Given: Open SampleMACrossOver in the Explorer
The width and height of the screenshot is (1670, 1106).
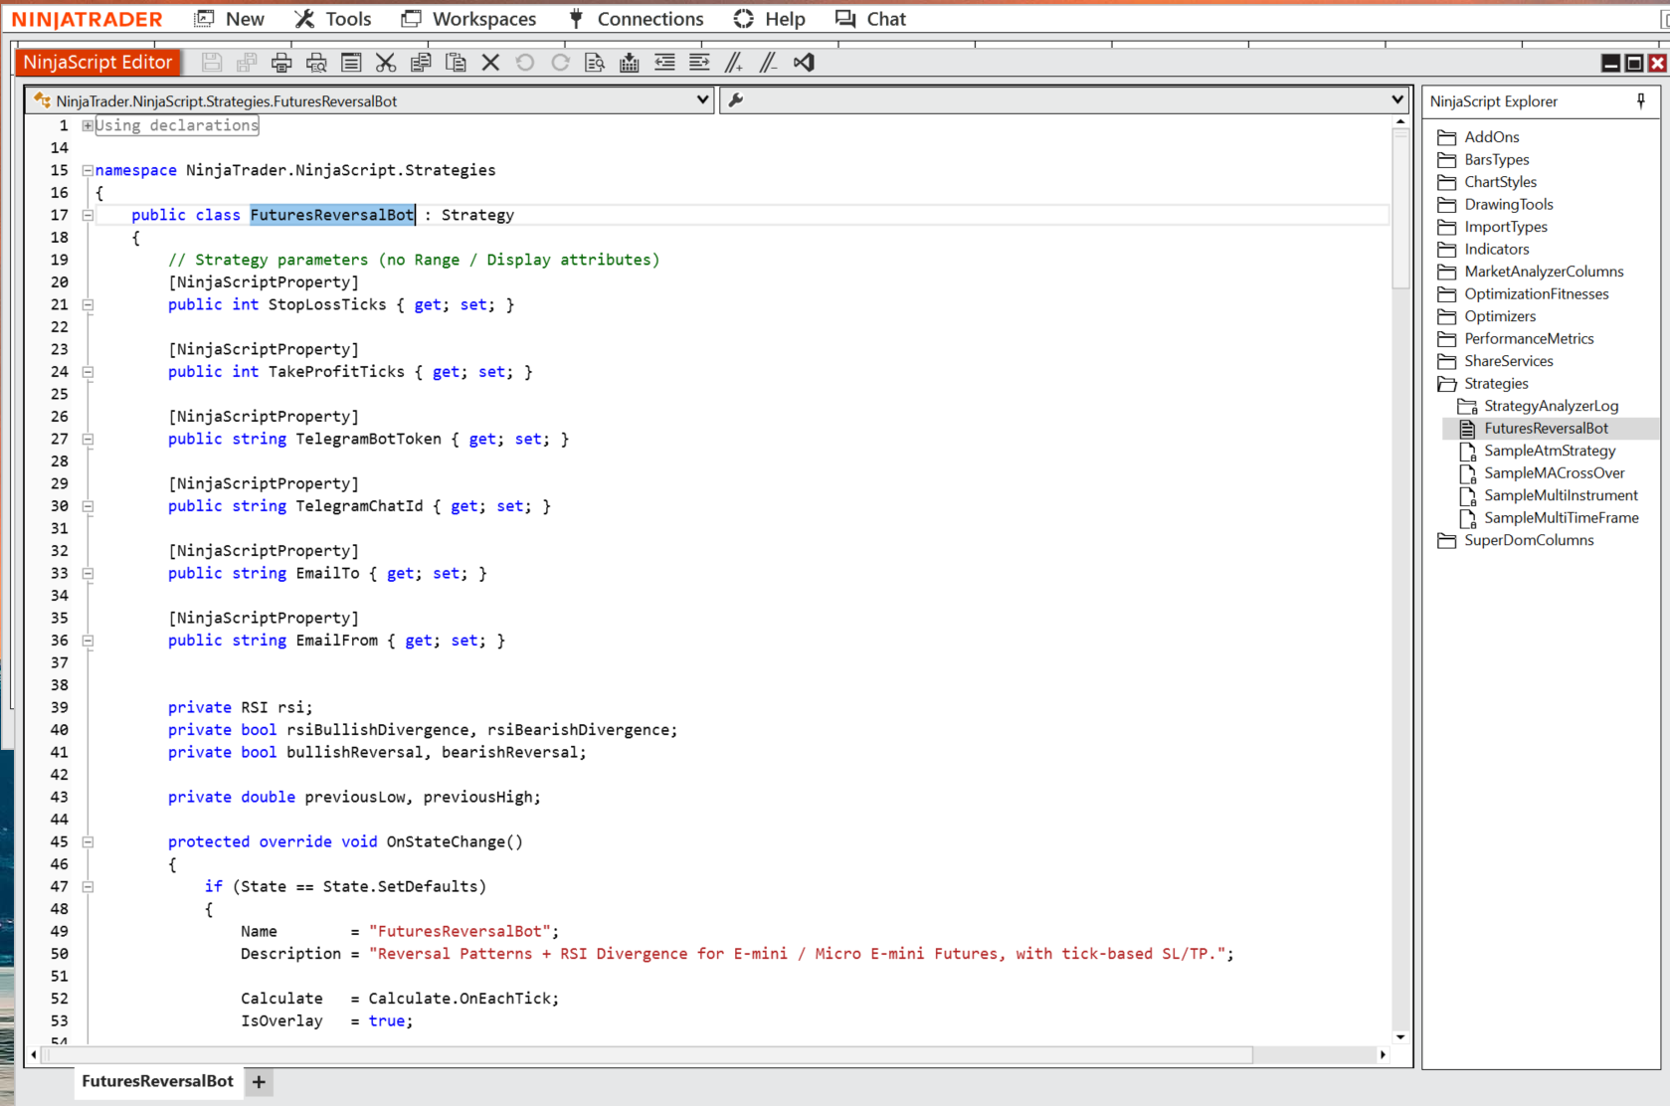Looking at the screenshot, I should point(1554,473).
